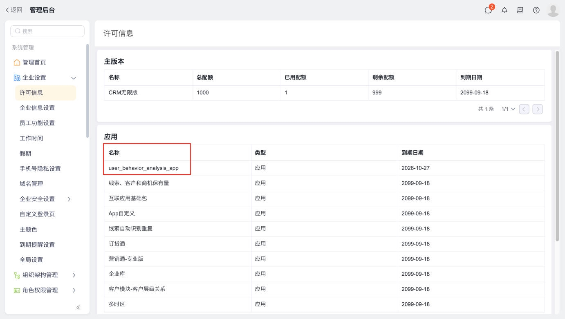
Task: Open 工作时间 settings
Action: [x=31, y=138]
